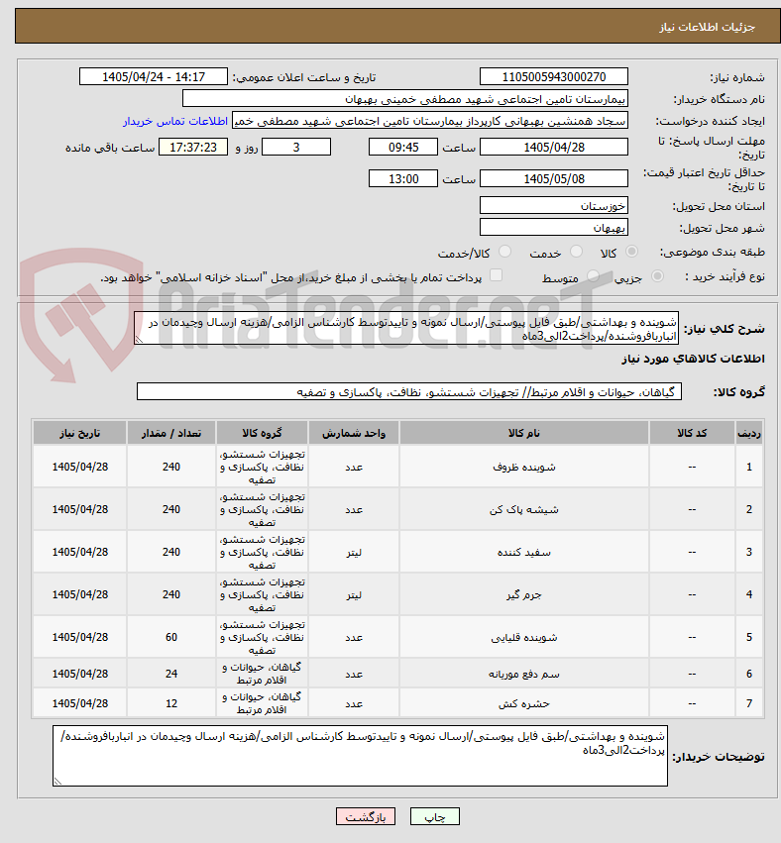Click the request creator name field
This screenshot has height=843, width=781.
430,122
